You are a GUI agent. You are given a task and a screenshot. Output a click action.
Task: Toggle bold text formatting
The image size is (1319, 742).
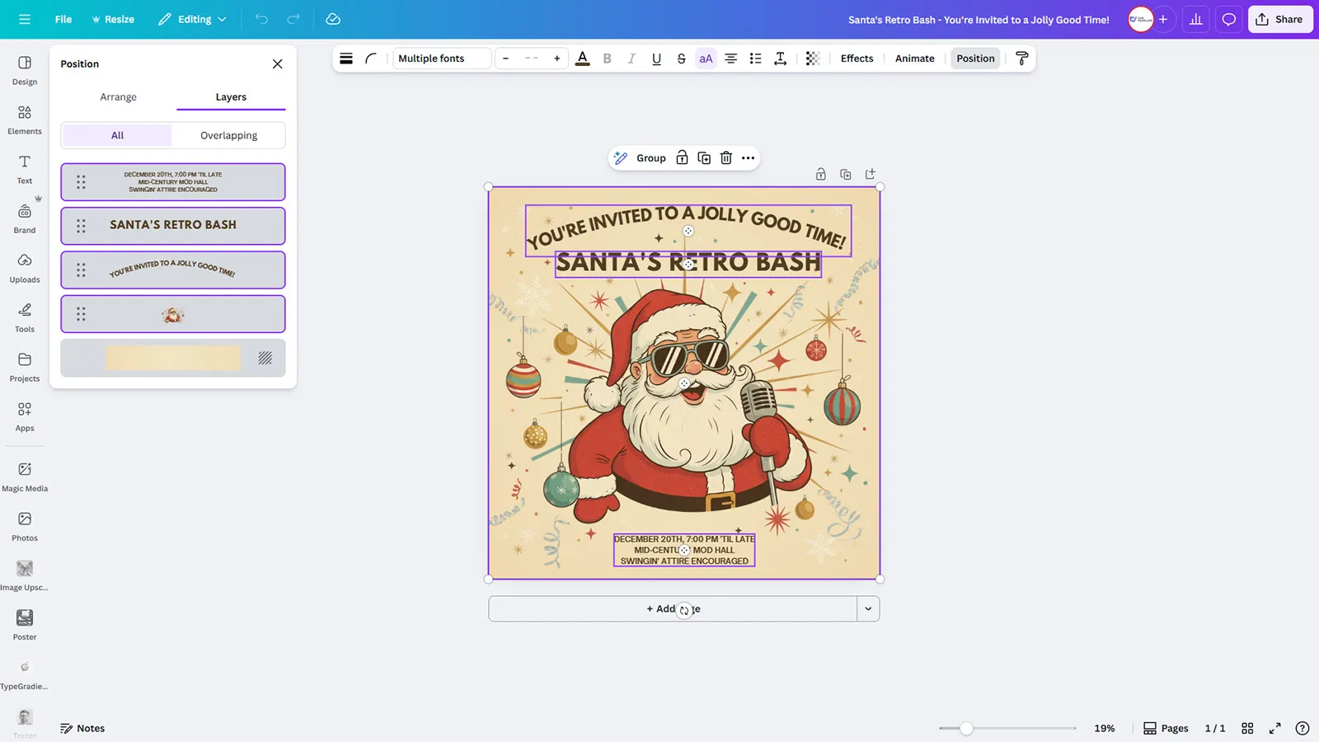[607, 59]
